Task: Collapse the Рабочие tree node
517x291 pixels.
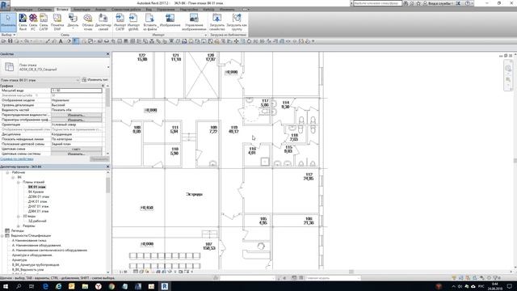Action: click(x=7, y=172)
